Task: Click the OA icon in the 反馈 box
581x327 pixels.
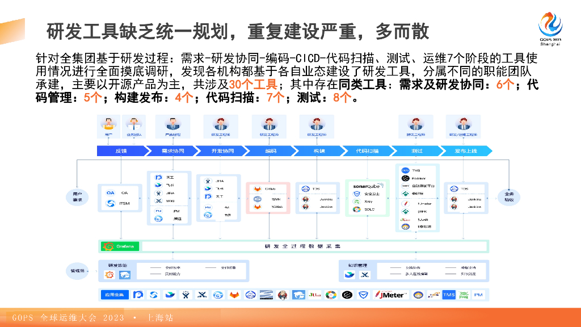Action: pyautogui.click(x=111, y=193)
